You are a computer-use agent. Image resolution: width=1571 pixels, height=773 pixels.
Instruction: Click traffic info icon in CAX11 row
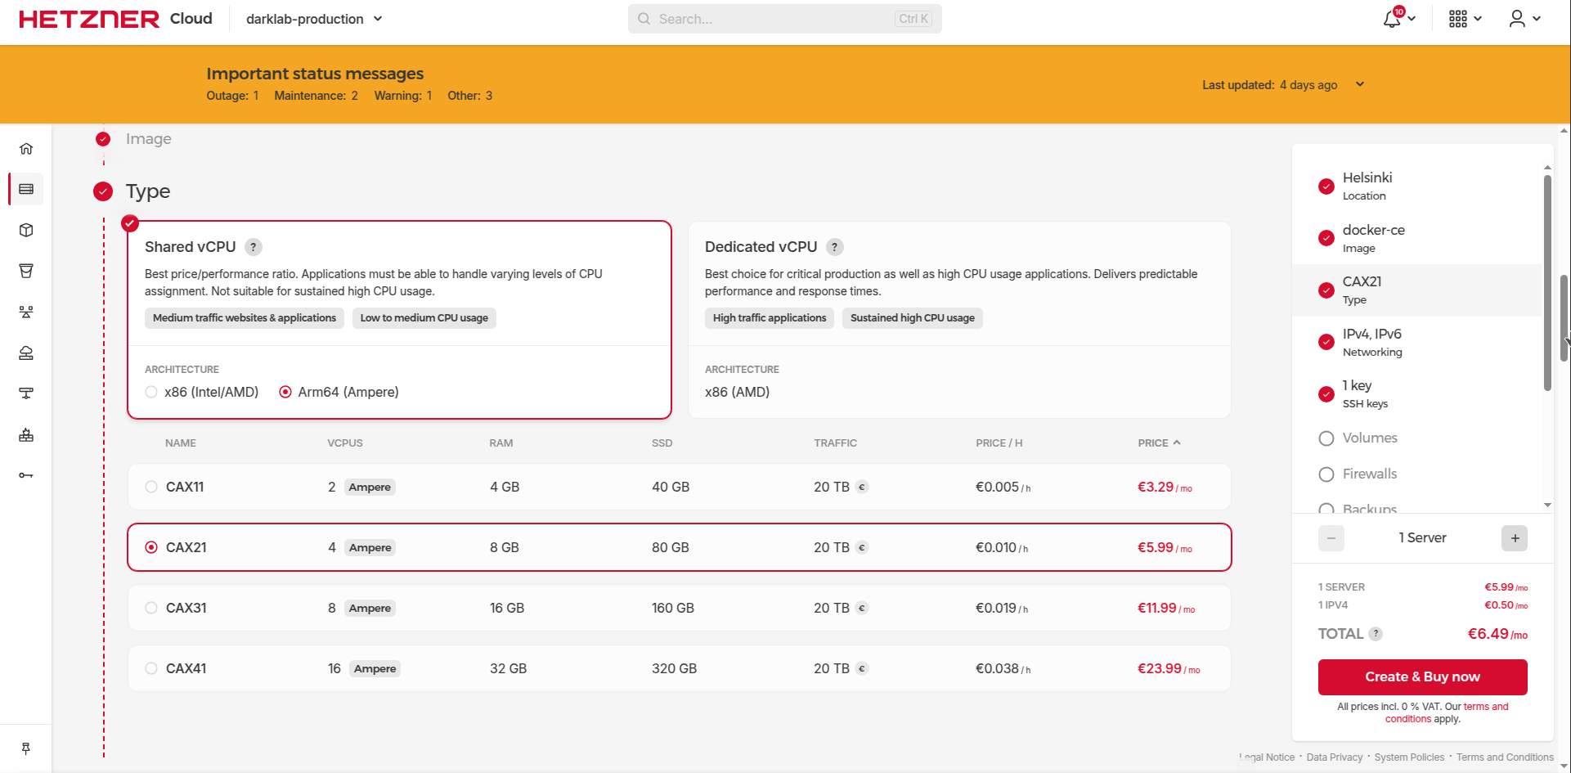click(862, 487)
